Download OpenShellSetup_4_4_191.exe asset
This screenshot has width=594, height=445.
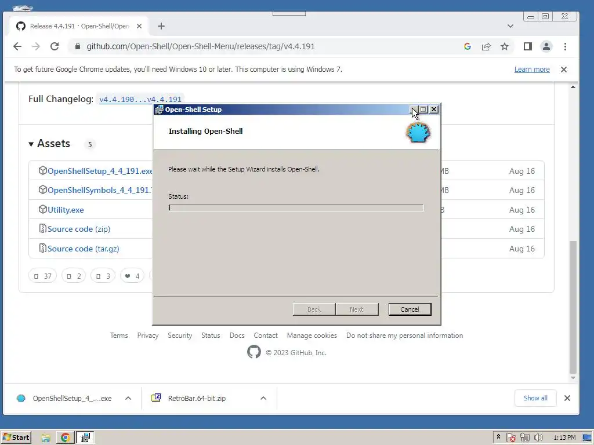coord(100,171)
